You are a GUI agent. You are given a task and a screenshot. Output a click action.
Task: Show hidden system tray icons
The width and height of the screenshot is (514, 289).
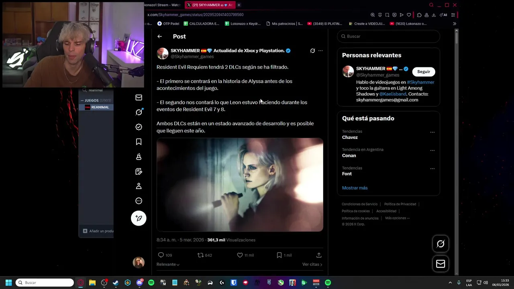tap(450, 283)
